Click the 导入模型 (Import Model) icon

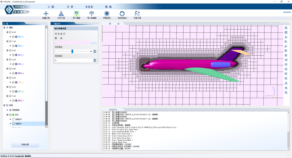pyautogui.click(x=77, y=14)
